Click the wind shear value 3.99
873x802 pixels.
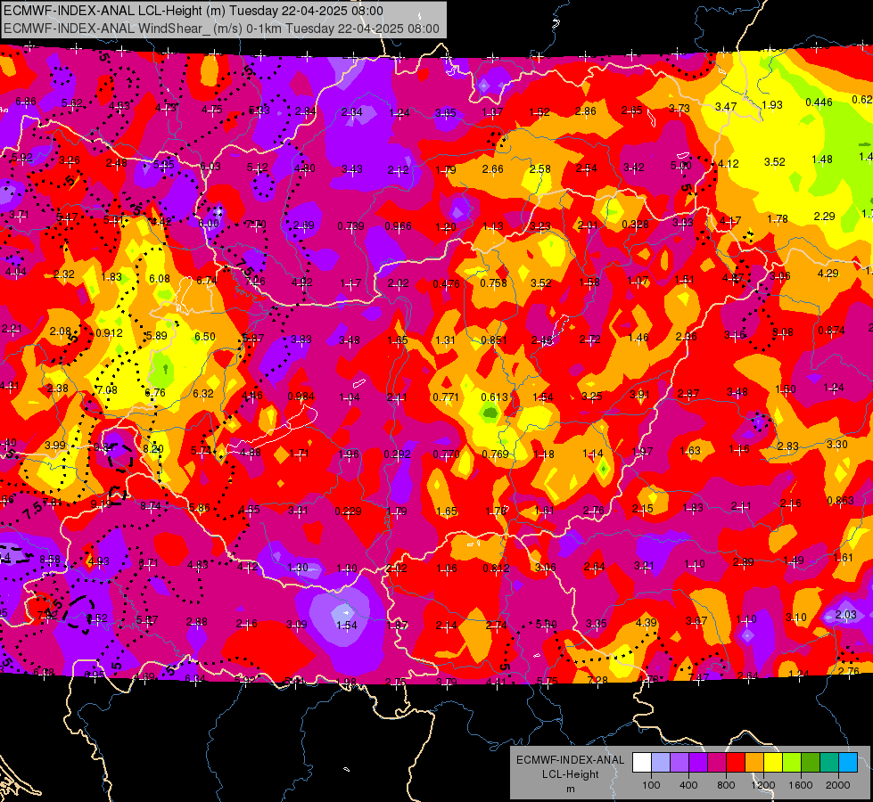55,445
